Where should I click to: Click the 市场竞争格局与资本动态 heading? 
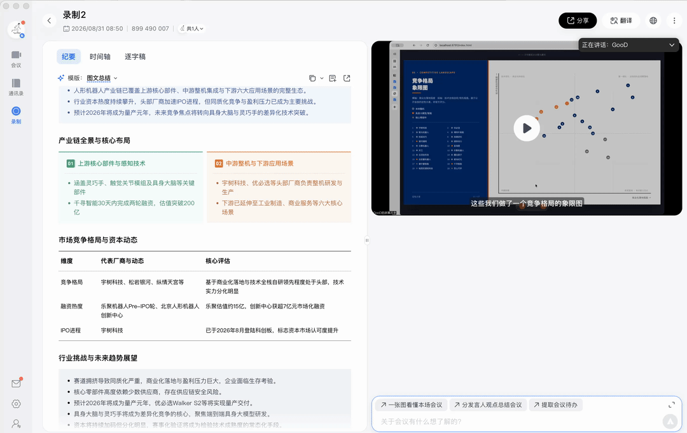click(x=98, y=240)
